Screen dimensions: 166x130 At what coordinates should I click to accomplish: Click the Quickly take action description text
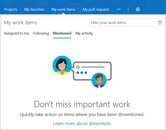click(x=82, y=114)
